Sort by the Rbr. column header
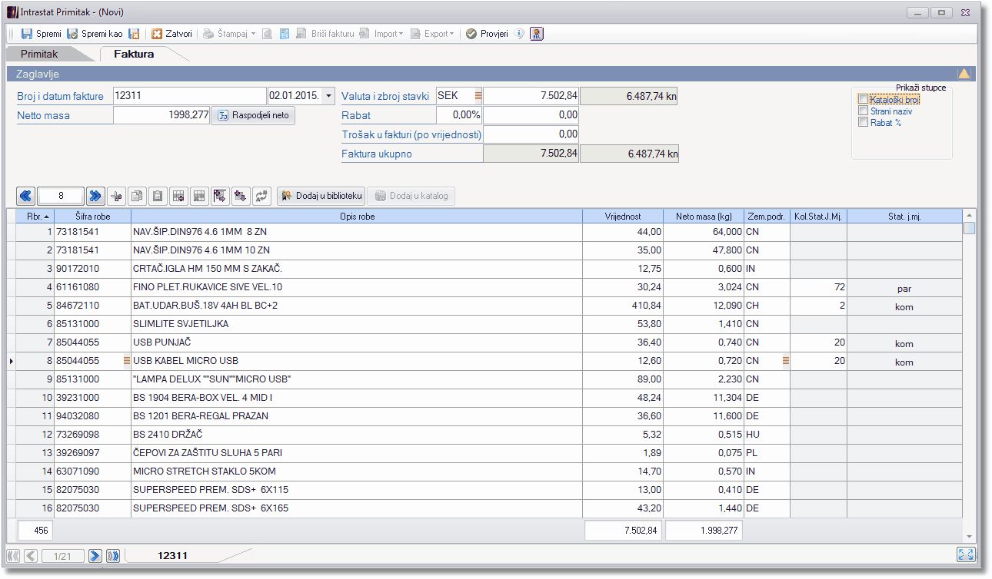Viewport: 992px width, 579px height. (35, 217)
